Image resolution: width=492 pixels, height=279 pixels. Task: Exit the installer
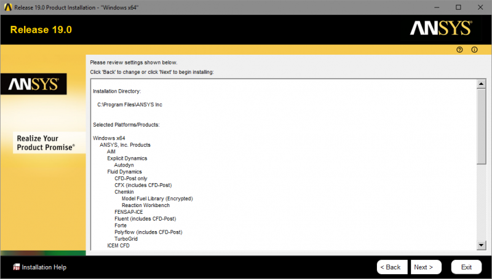pos(466,267)
